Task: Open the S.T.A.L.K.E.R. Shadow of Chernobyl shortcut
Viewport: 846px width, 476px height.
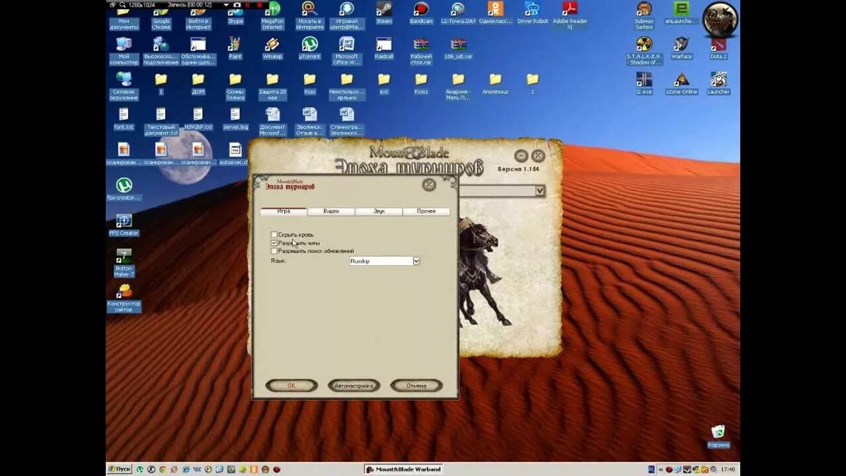Action: click(644, 52)
